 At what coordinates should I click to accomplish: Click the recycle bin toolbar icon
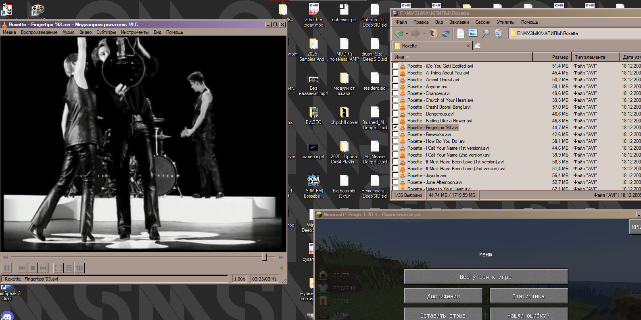[x=499, y=33]
